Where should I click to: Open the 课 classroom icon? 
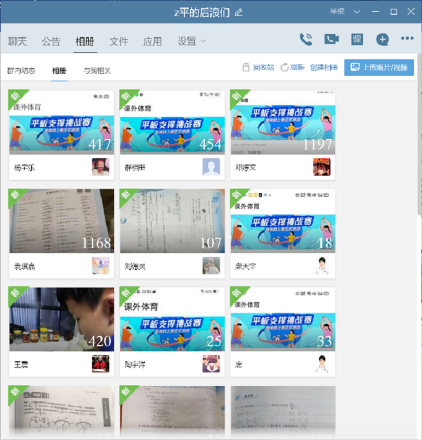357,39
